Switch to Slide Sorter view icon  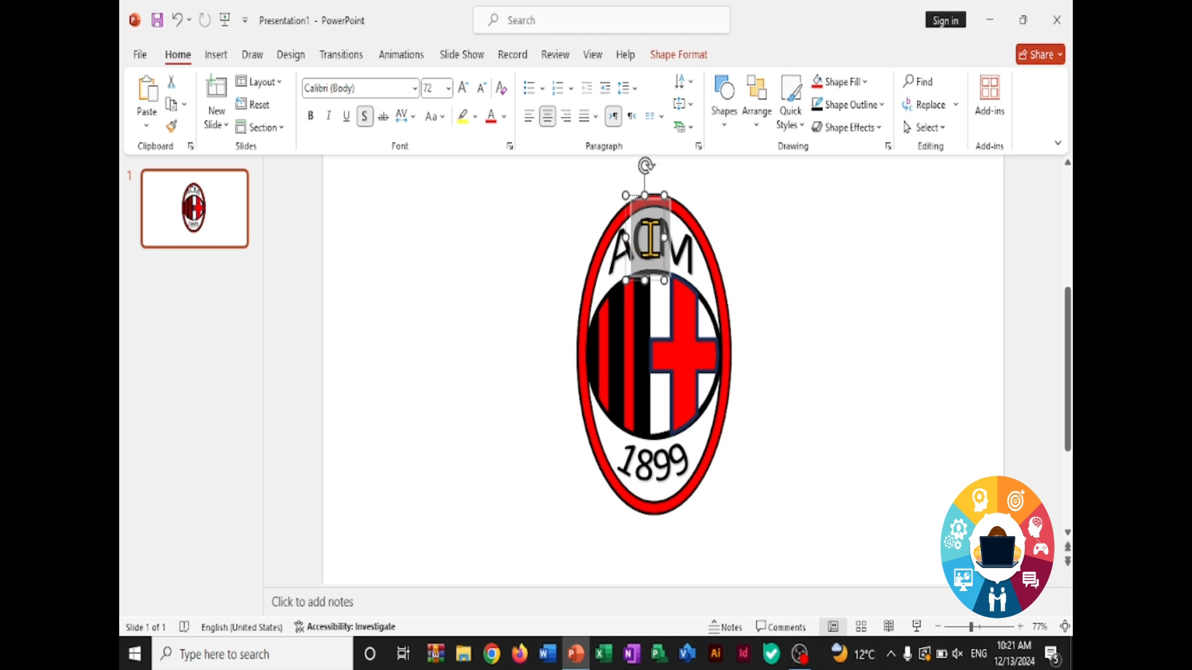click(x=861, y=627)
